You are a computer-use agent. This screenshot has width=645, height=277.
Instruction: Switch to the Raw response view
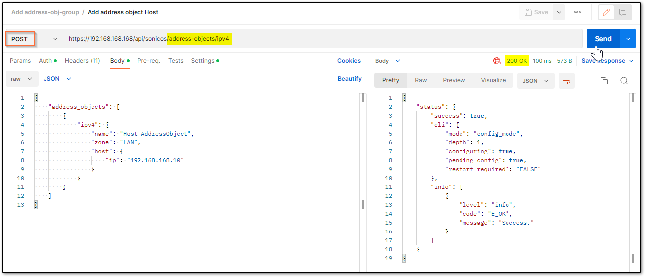pos(421,80)
